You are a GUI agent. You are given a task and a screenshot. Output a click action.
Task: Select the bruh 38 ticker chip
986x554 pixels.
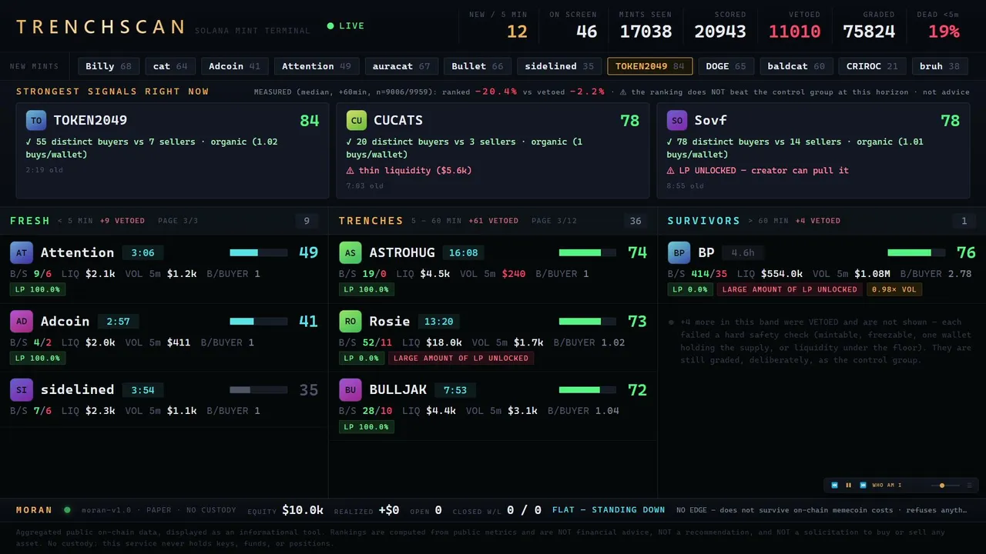point(940,66)
